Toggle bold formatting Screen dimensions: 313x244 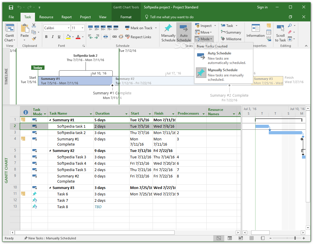(x=46, y=37)
